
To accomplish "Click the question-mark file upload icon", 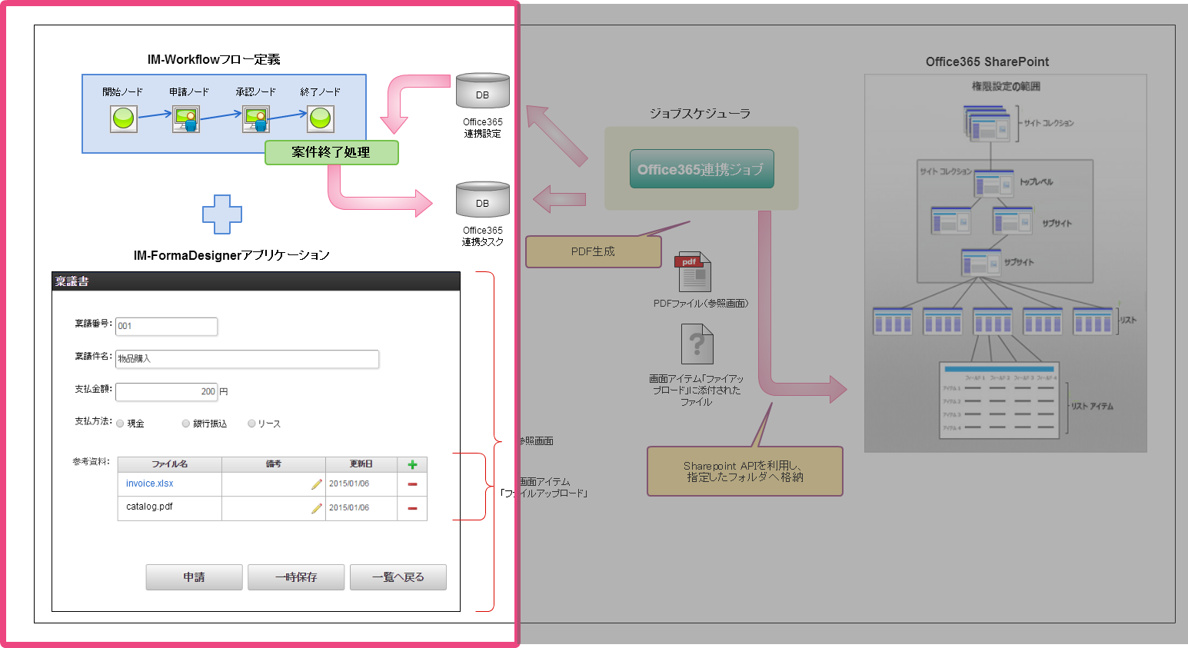I will click(696, 345).
